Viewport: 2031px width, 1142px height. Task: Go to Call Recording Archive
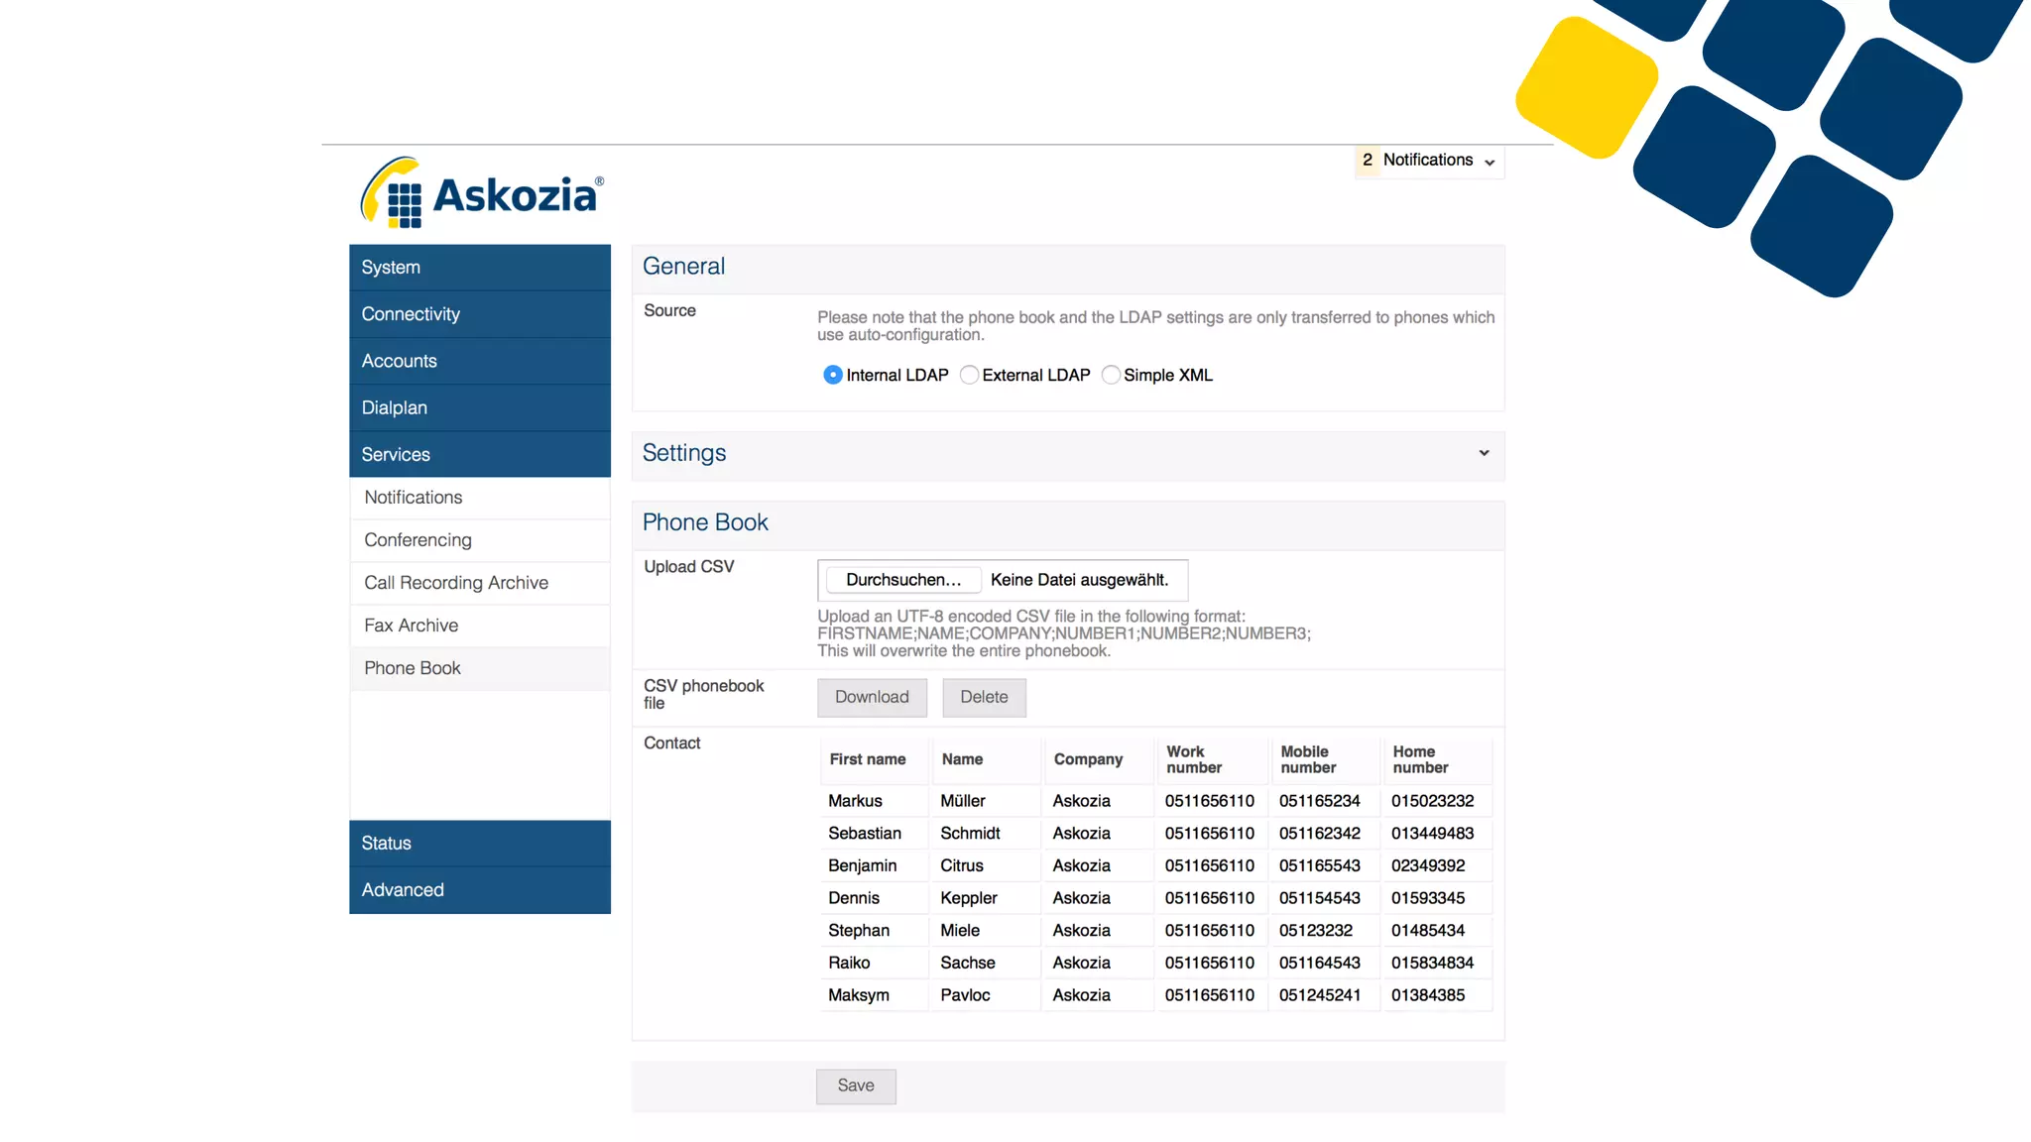click(456, 583)
